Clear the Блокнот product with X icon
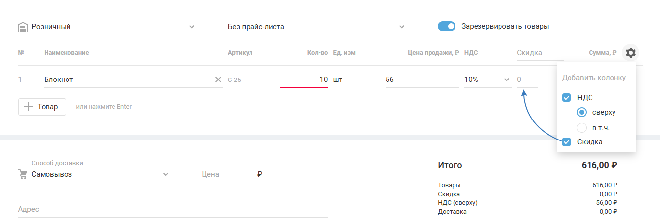The image size is (660, 220). pos(218,80)
